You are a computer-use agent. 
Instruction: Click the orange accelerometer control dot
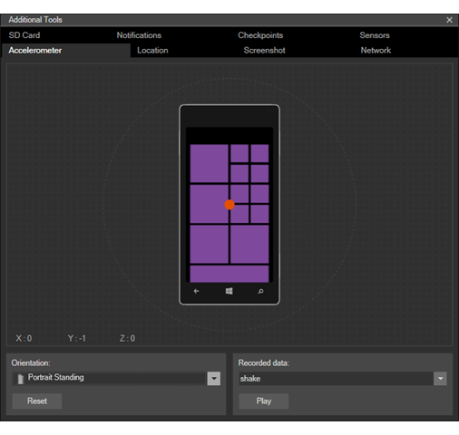click(229, 205)
